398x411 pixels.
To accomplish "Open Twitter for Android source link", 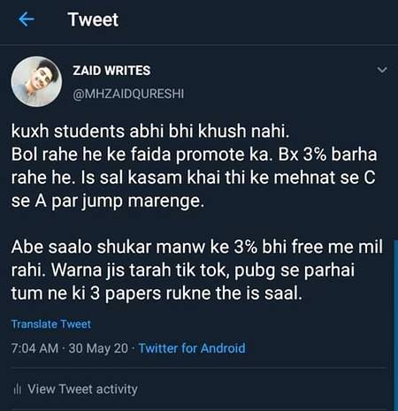I will (192, 348).
